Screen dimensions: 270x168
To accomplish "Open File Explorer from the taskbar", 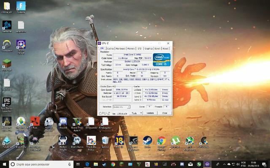I will tap(96, 164).
